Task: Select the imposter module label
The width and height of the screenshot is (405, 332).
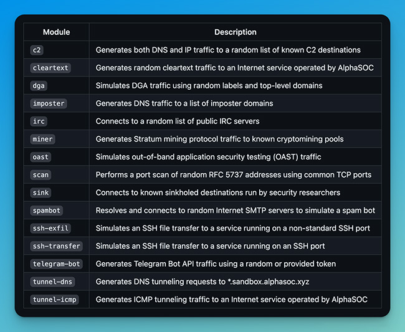Action: tap(48, 103)
